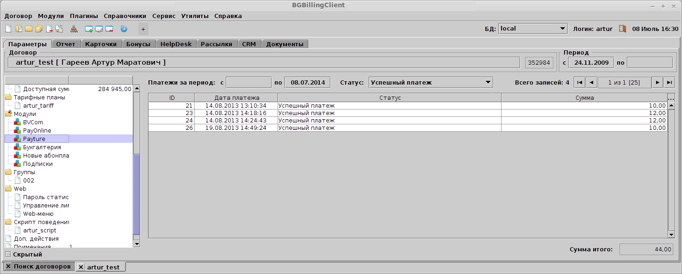
Task: Open the БД local database dropdown
Action: coord(533,29)
